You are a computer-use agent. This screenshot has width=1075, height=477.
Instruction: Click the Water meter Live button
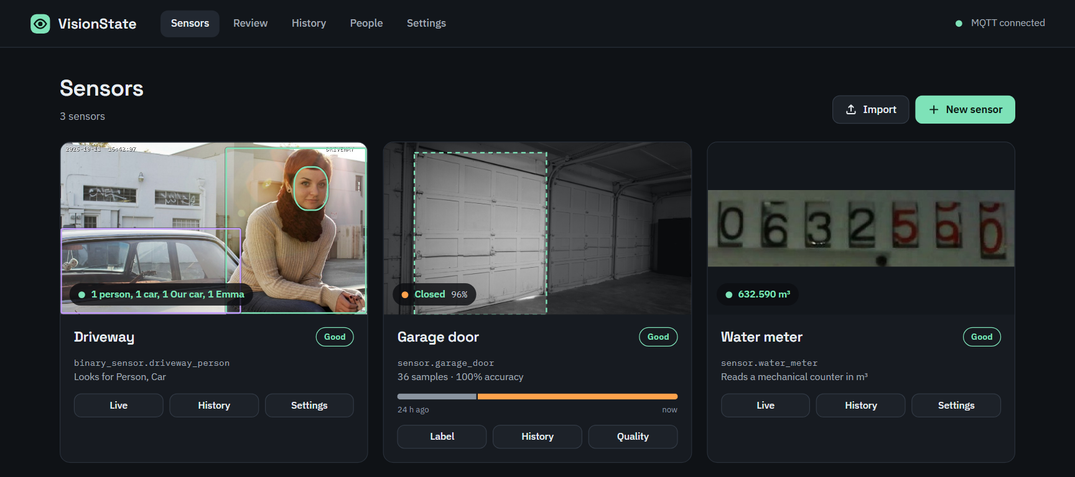[765, 406]
